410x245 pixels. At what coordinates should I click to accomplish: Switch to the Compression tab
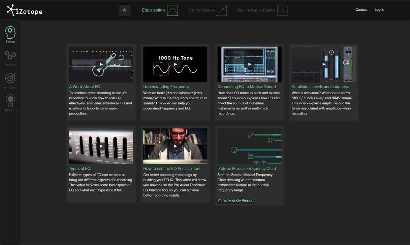201,10
